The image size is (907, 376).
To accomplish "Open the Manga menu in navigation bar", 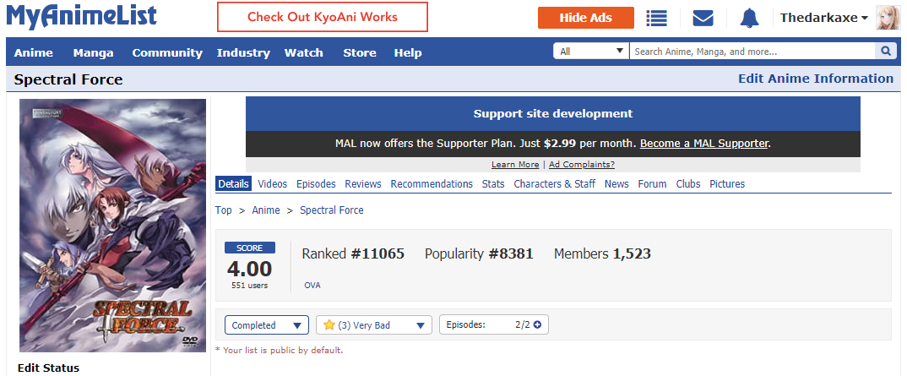I will 93,52.
